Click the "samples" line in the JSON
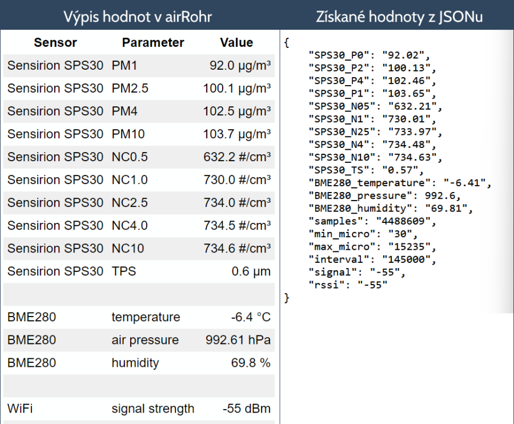Viewport: 514px width, 424px height. pyautogui.click(x=372, y=221)
